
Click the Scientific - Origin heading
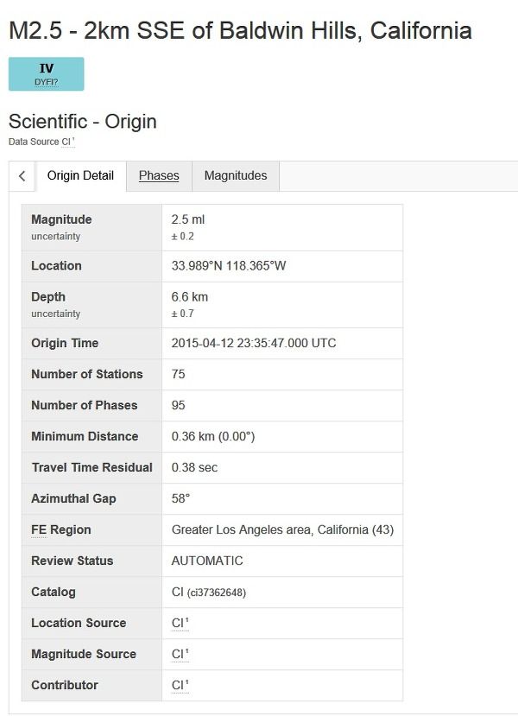point(83,122)
